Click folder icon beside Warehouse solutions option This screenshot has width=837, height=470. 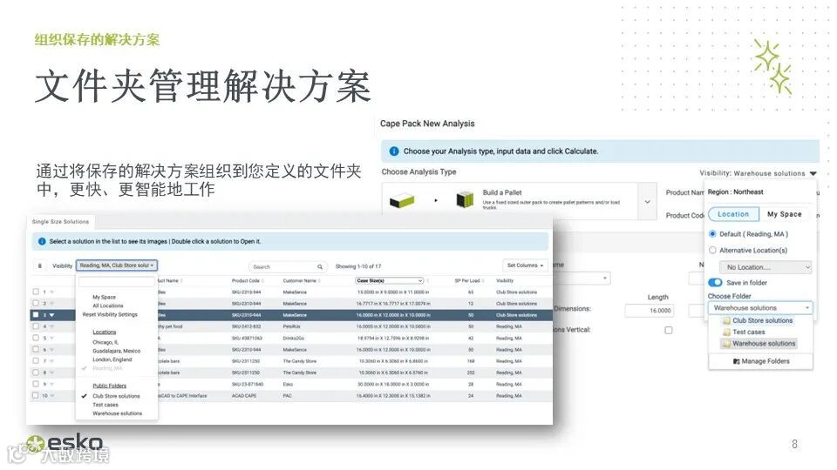(726, 344)
